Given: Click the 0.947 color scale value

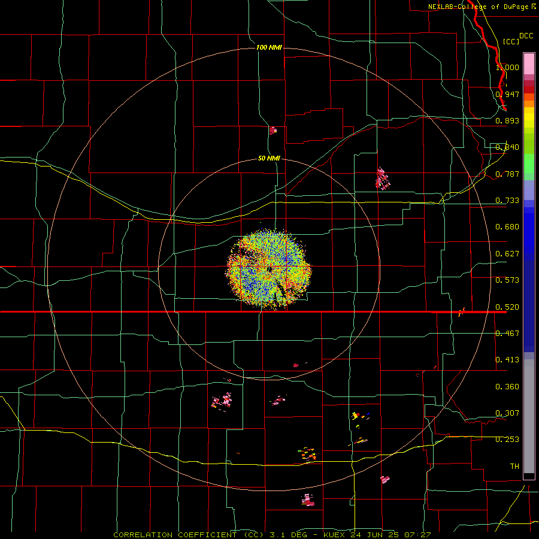Looking at the screenshot, I should coord(507,94).
